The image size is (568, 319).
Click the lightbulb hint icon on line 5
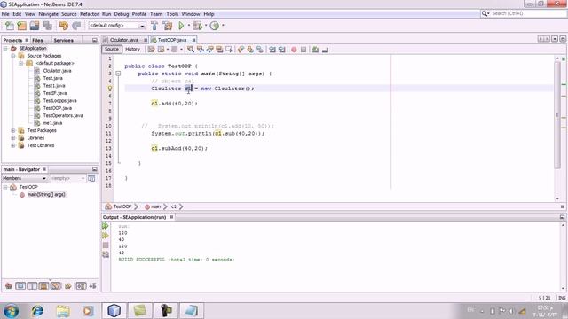click(x=110, y=89)
